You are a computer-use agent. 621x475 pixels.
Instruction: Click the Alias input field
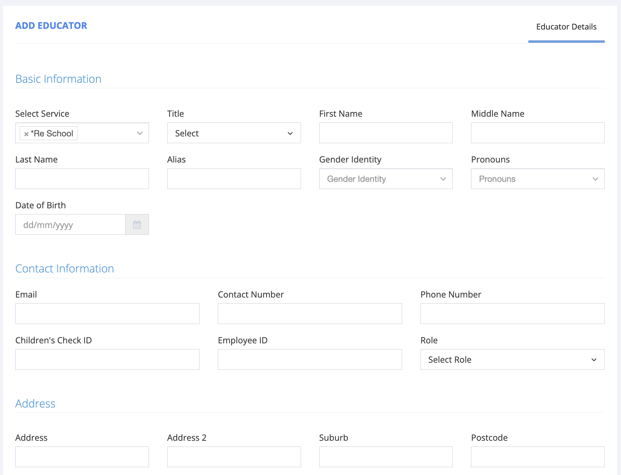(x=233, y=178)
